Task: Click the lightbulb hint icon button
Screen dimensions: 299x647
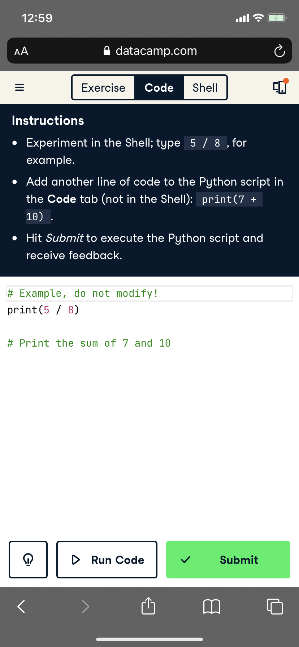Action: (28, 560)
